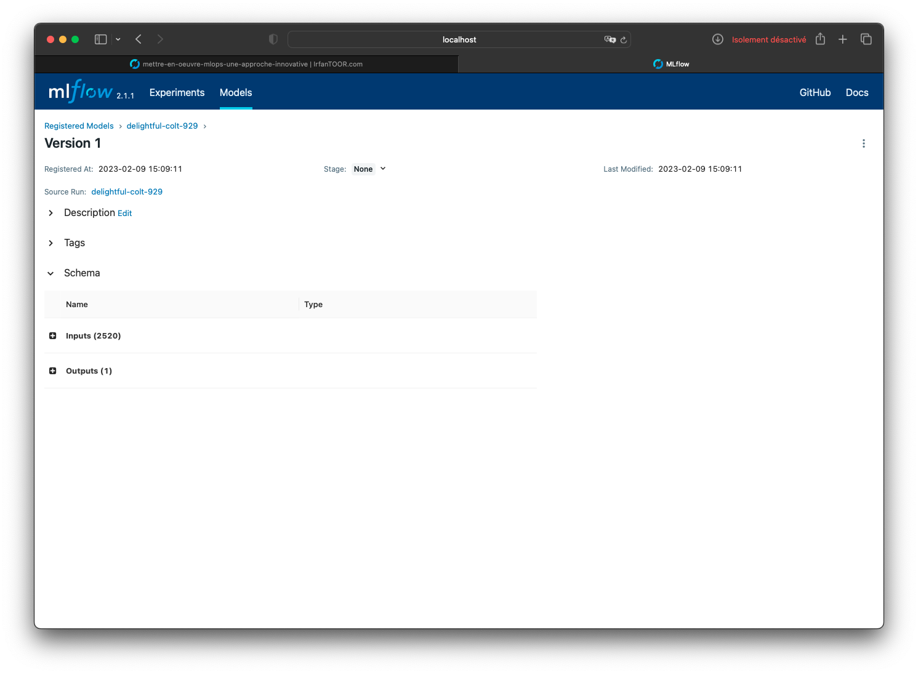Open a new tab with plus icon
The height and width of the screenshot is (674, 918).
pyautogui.click(x=843, y=39)
